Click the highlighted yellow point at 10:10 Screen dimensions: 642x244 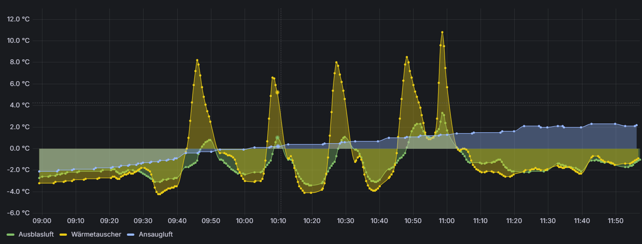(277, 93)
